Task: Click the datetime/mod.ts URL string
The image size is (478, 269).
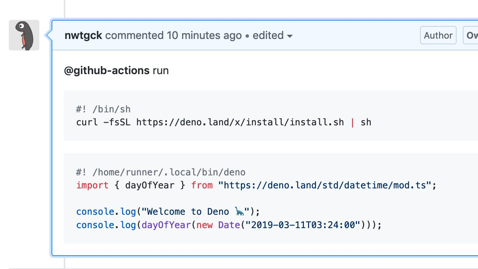Action: 325,185
